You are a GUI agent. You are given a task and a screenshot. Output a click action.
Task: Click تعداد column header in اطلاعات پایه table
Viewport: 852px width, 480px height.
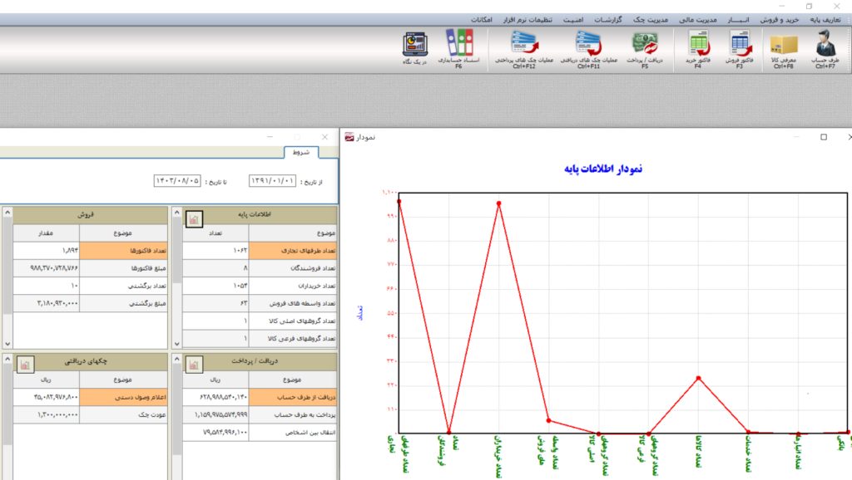[215, 233]
